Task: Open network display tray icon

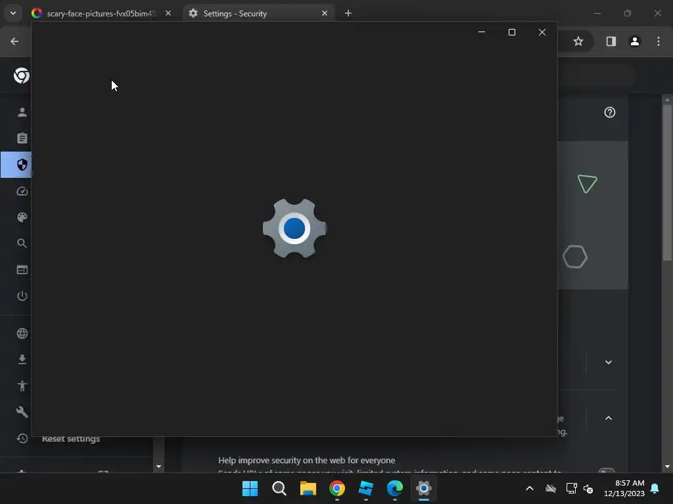Action: (571, 488)
